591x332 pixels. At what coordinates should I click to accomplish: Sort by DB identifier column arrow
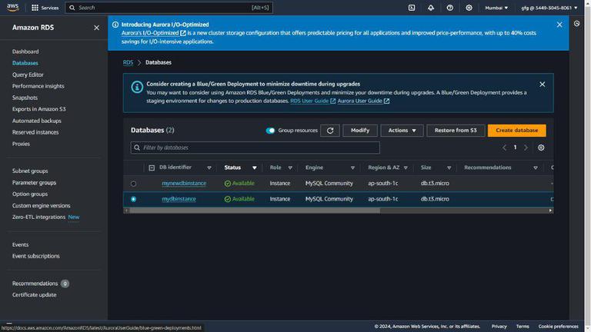pyautogui.click(x=209, y=168)
